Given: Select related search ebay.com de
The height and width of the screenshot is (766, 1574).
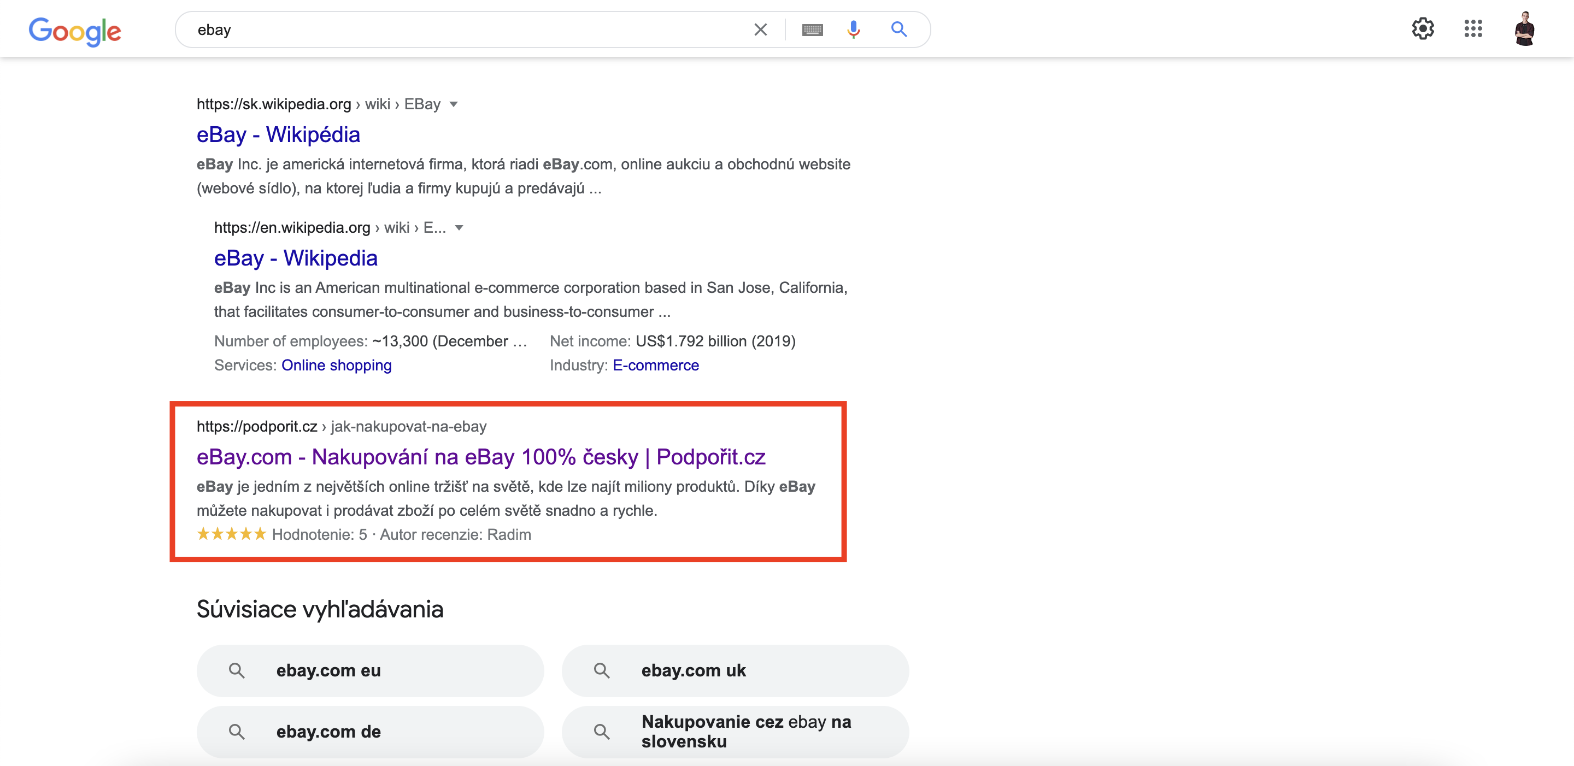Looking at the screenshot, I should pyautogui.click(x=369, y=732).
